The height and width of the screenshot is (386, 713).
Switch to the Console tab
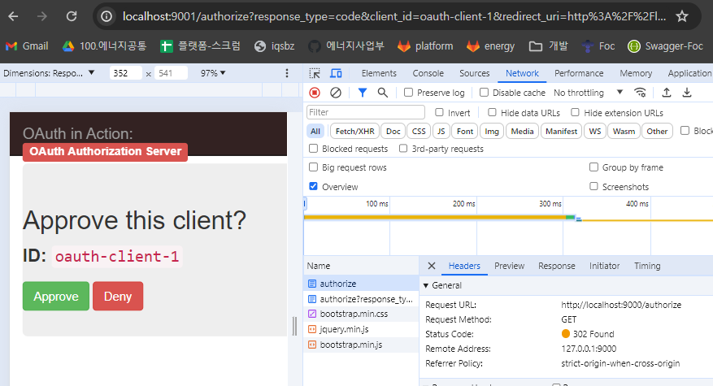(428, 73)
